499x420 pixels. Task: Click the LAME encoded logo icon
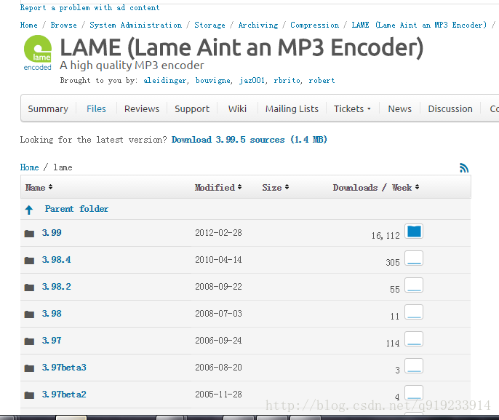(38, 53)
